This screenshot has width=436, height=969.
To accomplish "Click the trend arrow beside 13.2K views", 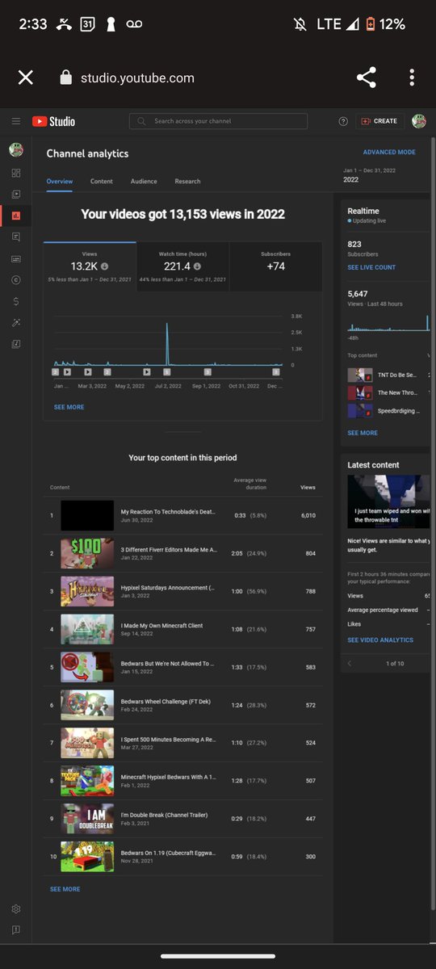I will pos(105,266).
